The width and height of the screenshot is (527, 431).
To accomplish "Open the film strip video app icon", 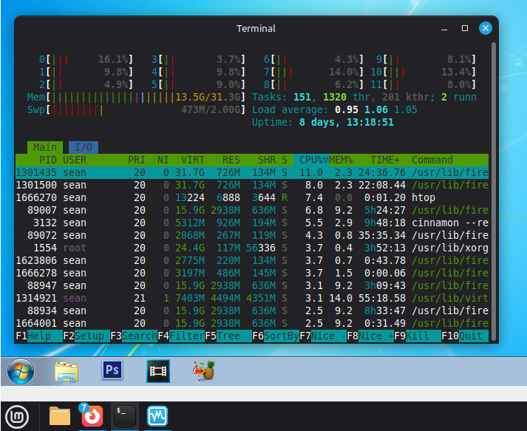I will coord(158,371).
